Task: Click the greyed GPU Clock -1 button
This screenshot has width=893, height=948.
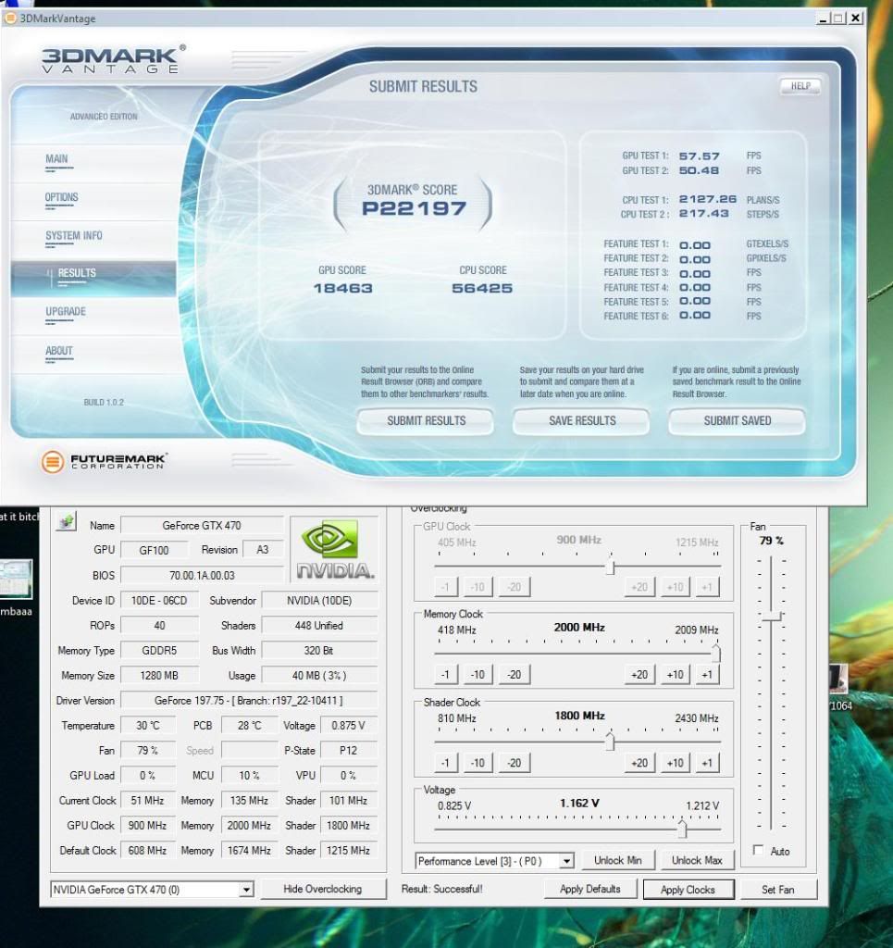Action: pos(445,586)
